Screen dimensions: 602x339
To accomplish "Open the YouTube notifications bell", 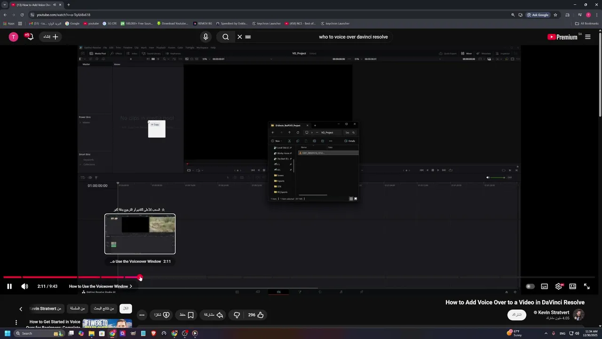I will click(30, 37).
